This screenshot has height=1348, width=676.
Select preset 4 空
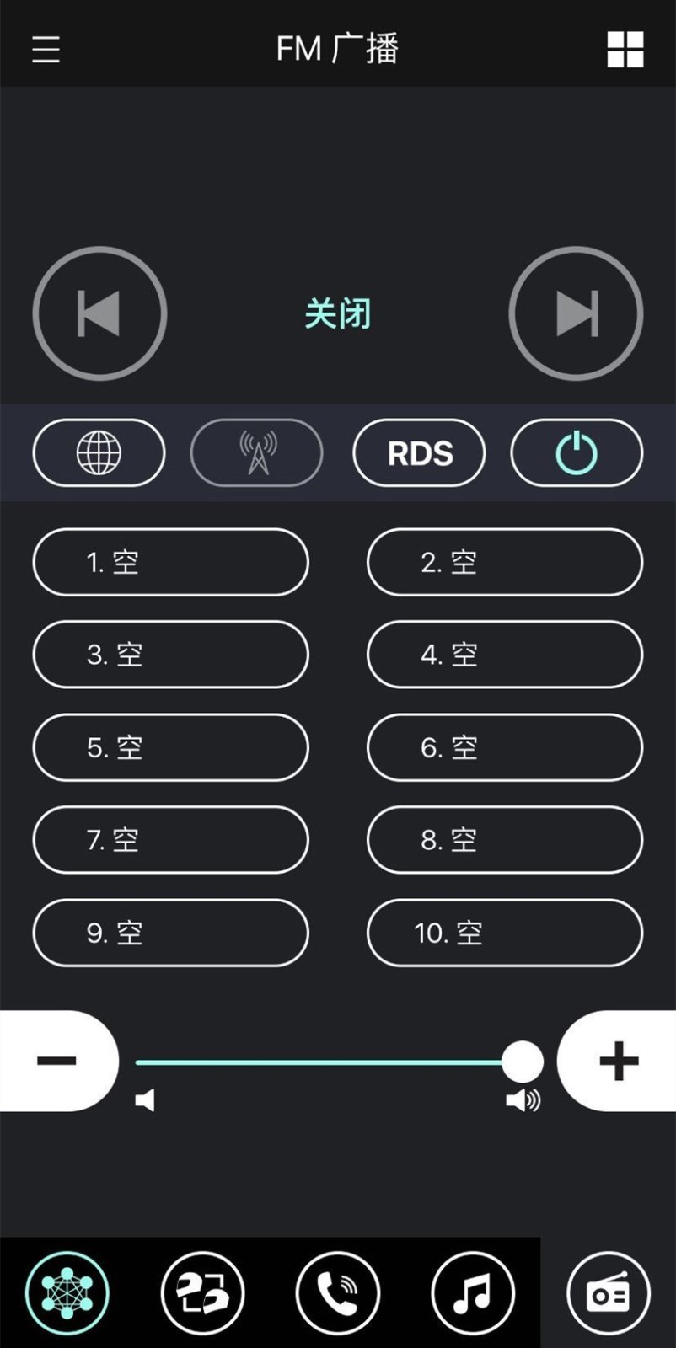click(504, 655)
